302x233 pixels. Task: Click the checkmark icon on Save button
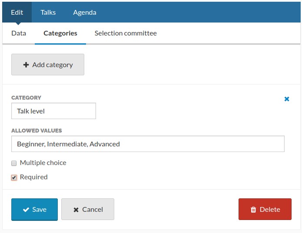point(26,210)
